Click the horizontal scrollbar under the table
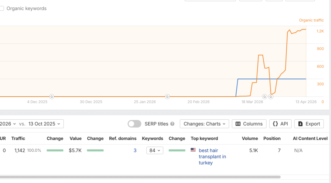The image size is (331, 183). tap(139, 177)
